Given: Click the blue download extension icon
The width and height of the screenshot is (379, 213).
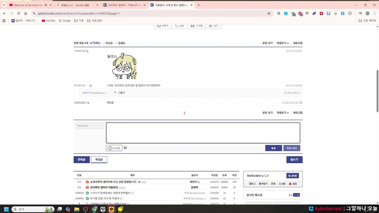Looking at the screenshot, I should pos(343,13).
